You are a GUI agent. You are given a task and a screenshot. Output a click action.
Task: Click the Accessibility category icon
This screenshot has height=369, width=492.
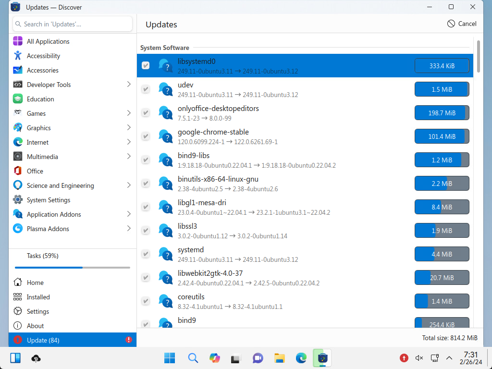[x=18, y=56]
